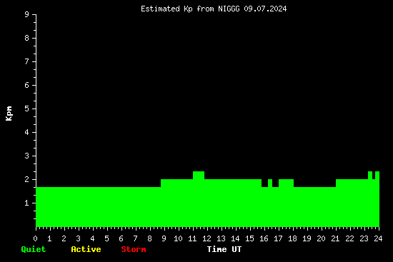Click the green peak at 24 hours
This screenshot has height=262, width=393.
pos(377,176)
